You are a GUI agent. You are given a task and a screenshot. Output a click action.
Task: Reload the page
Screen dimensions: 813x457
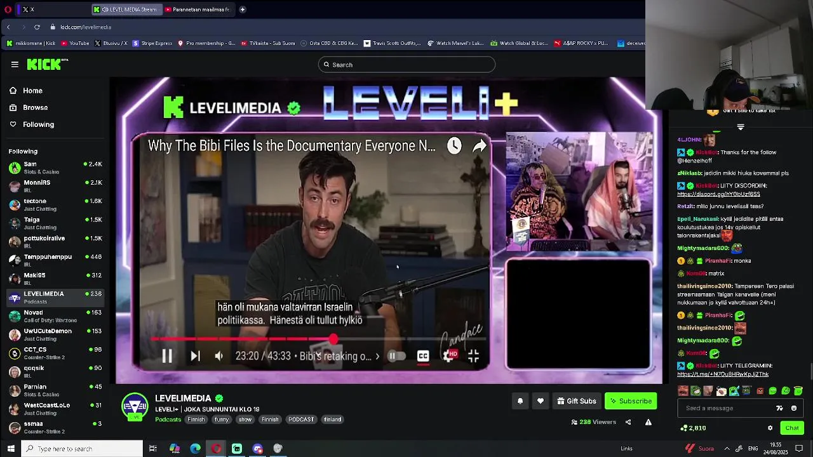click(37, 27)
